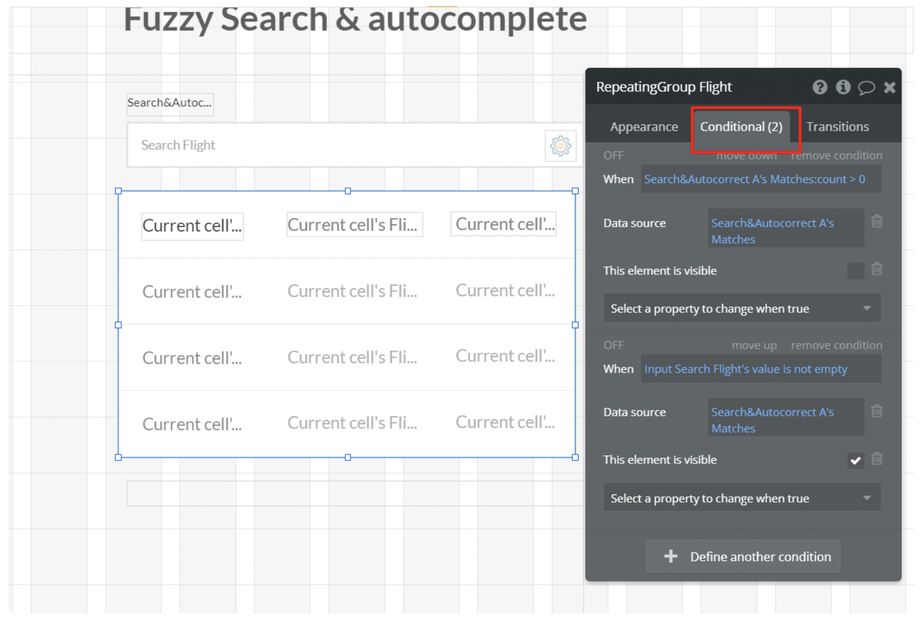Open the comment bubble icon
This screenshot has width=924, height=620.
click(x=866, y=88)
